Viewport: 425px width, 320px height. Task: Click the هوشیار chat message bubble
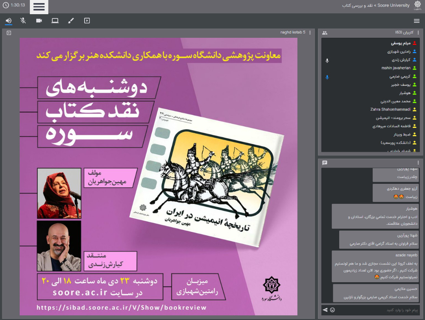coord(375,216)
